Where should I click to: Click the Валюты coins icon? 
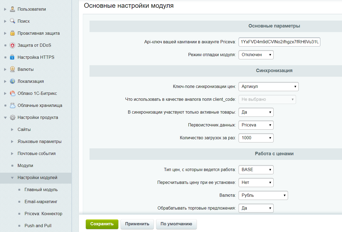tap(13, 69)
